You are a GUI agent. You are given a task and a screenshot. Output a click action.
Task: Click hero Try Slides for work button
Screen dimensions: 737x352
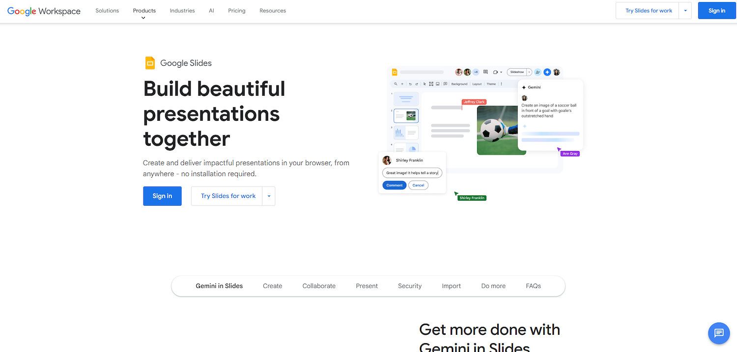click(227, 196)
